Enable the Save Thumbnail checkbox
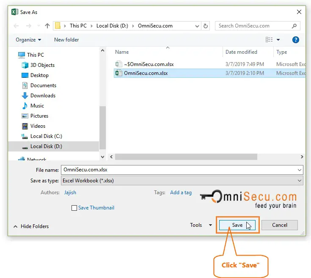311x278 pixels. [x=74, y=208]
